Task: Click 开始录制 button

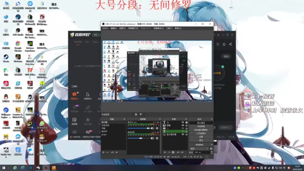Action: coord(201,127)
